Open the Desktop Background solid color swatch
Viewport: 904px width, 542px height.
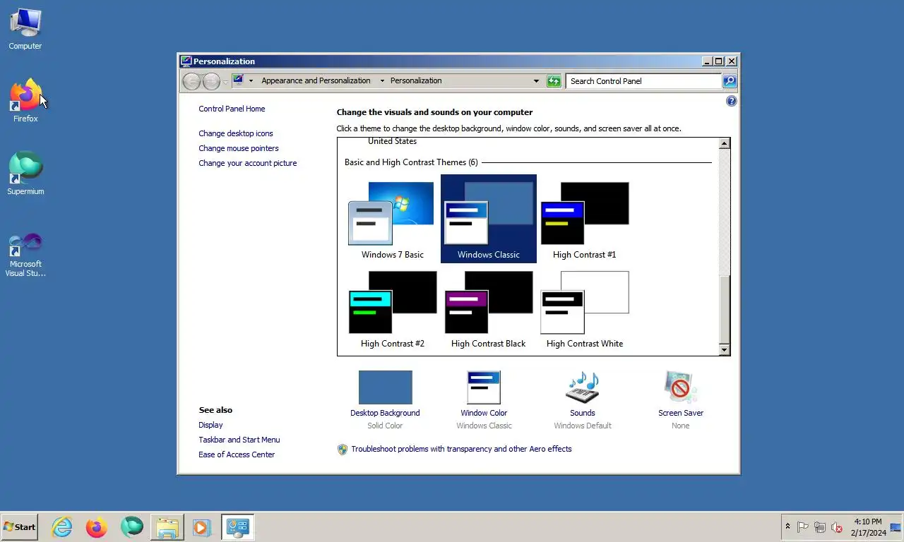click(x=385, y=387)
